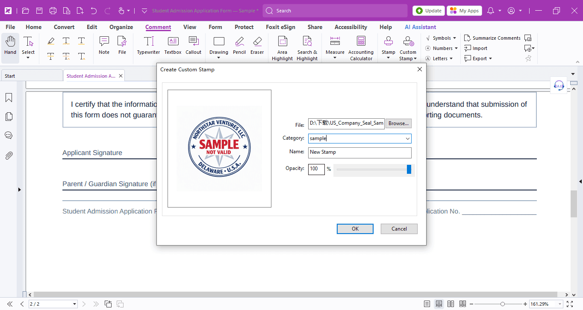Open the AI Assistant tab
This screenshot has height=310, width=583.
[421, 27]
